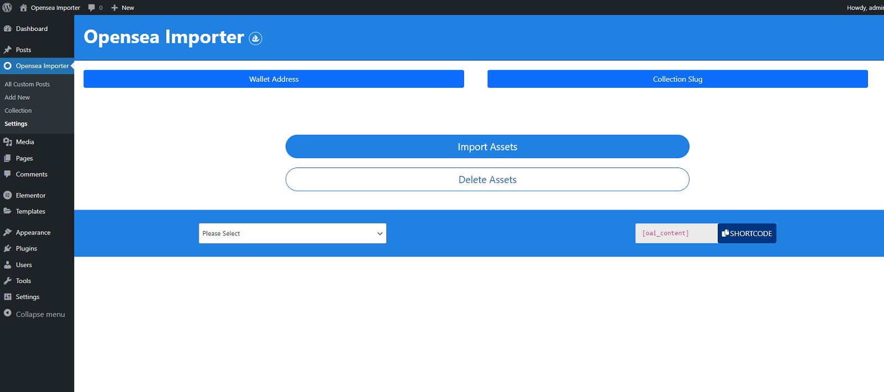Select the Collapse menu text
884x392 pixels.
pyautogui.click(x=40, y=314)
